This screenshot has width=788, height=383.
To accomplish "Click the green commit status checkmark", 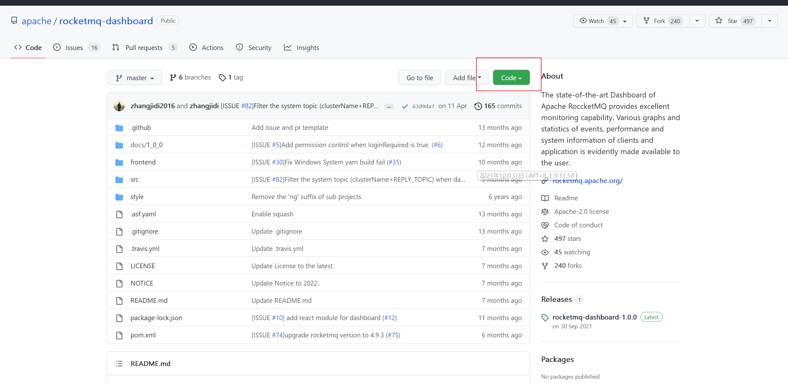I will tap(405, 106).
